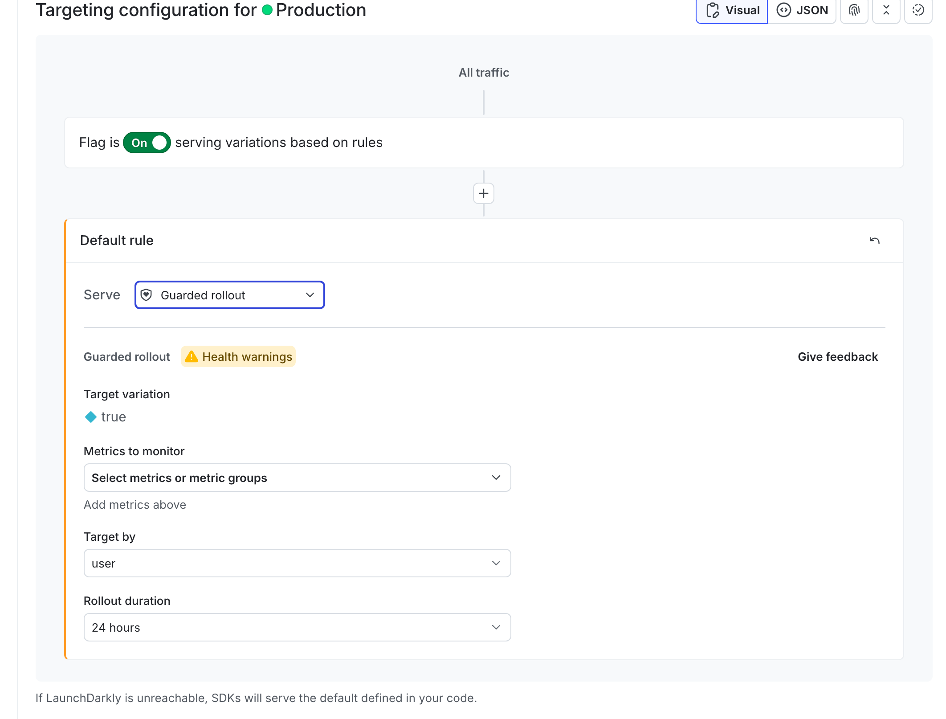946x719 pixels.
Task: Click the circular checkmark icon button
Action: point(918,10)
